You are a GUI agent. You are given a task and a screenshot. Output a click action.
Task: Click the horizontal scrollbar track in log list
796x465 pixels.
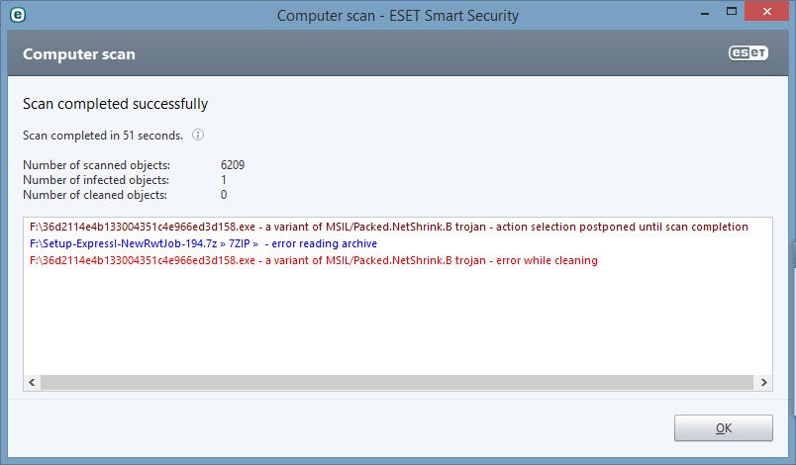pyautogui.click(x=397, y=382)
